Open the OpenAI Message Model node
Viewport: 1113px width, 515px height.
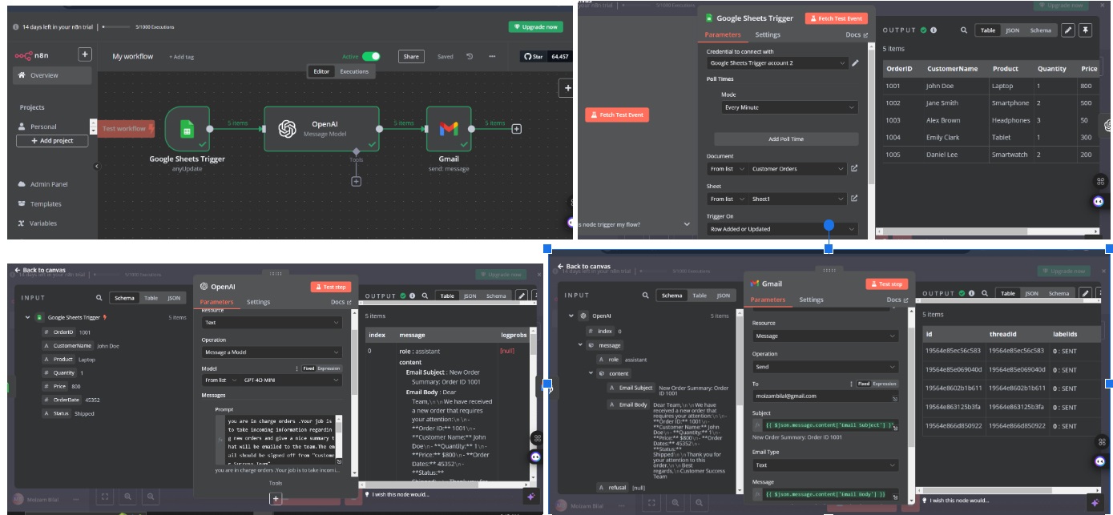(321, 129)
